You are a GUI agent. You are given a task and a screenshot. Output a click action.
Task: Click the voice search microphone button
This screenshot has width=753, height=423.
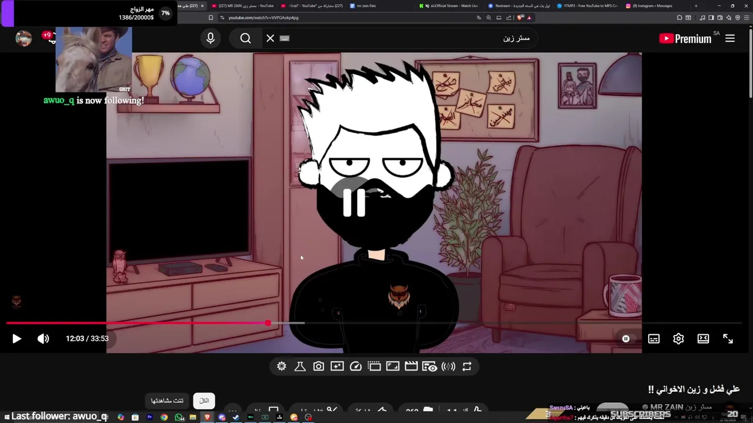click(x=211, y=38)
